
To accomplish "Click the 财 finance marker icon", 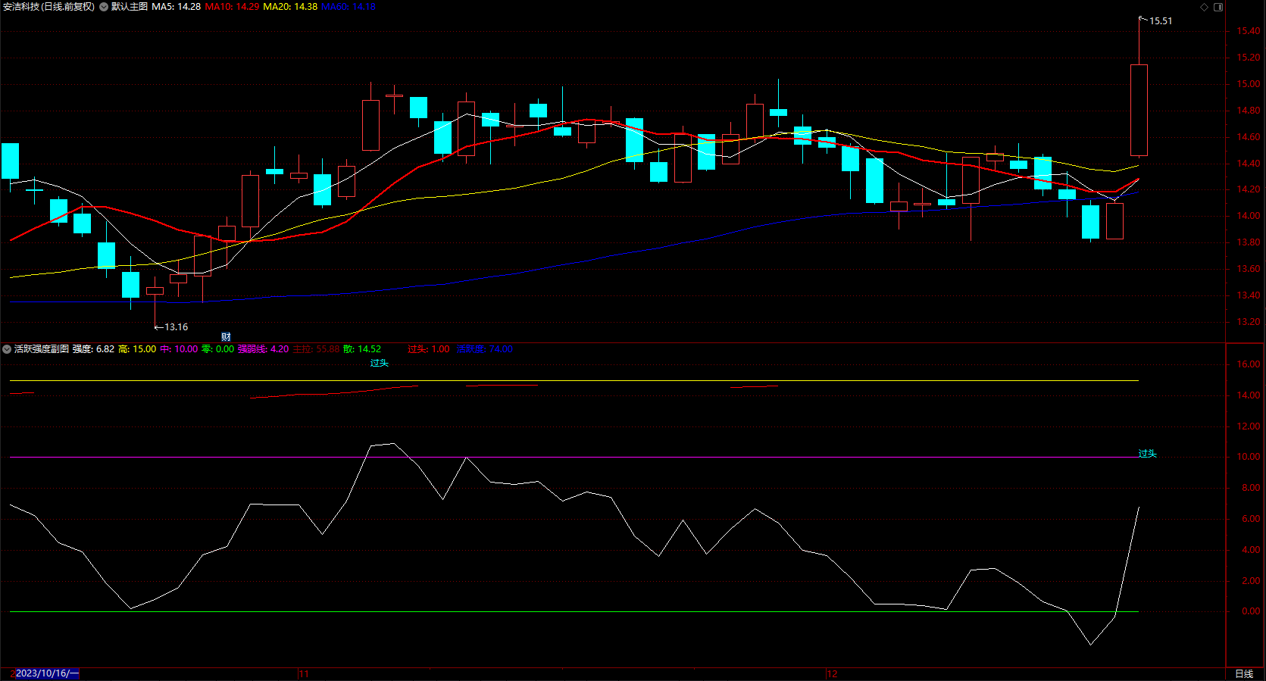I will 226,337.
